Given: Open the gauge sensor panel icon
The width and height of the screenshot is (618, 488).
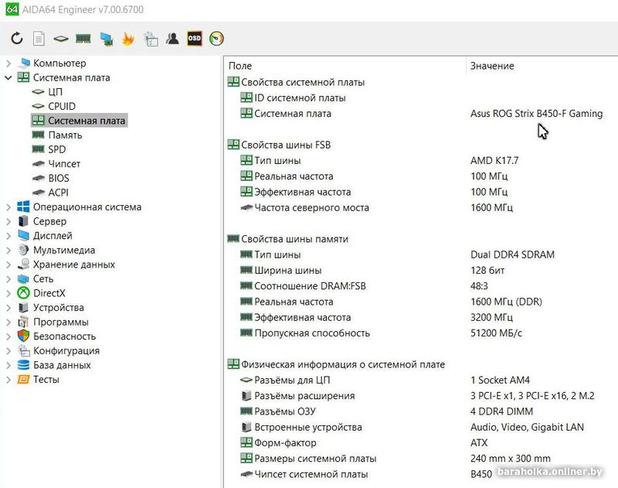Looking at the screenshot, I should 216,39.
